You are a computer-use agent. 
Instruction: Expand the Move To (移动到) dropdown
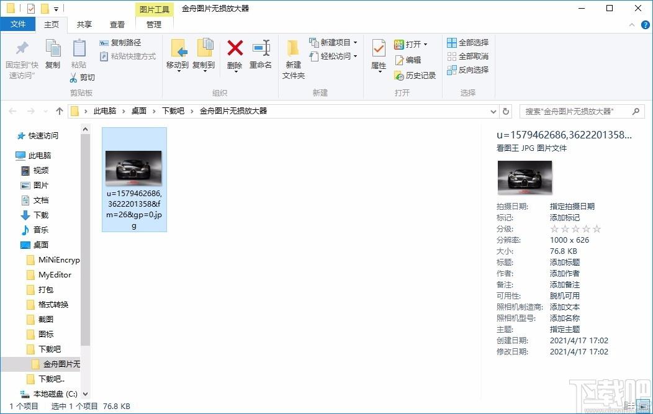[x=178, y=71]
